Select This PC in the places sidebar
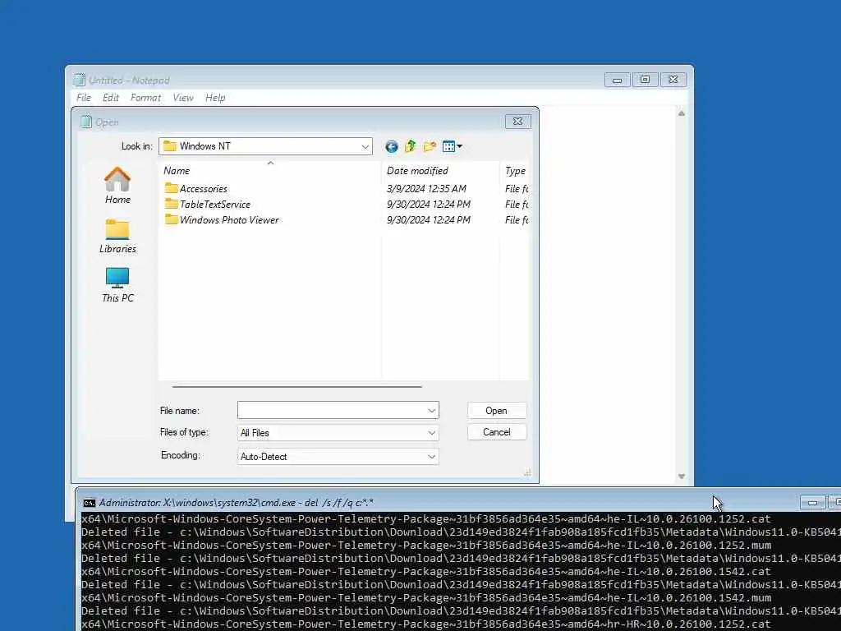Screen dimensions: 841x631 [x=117, y=285]
